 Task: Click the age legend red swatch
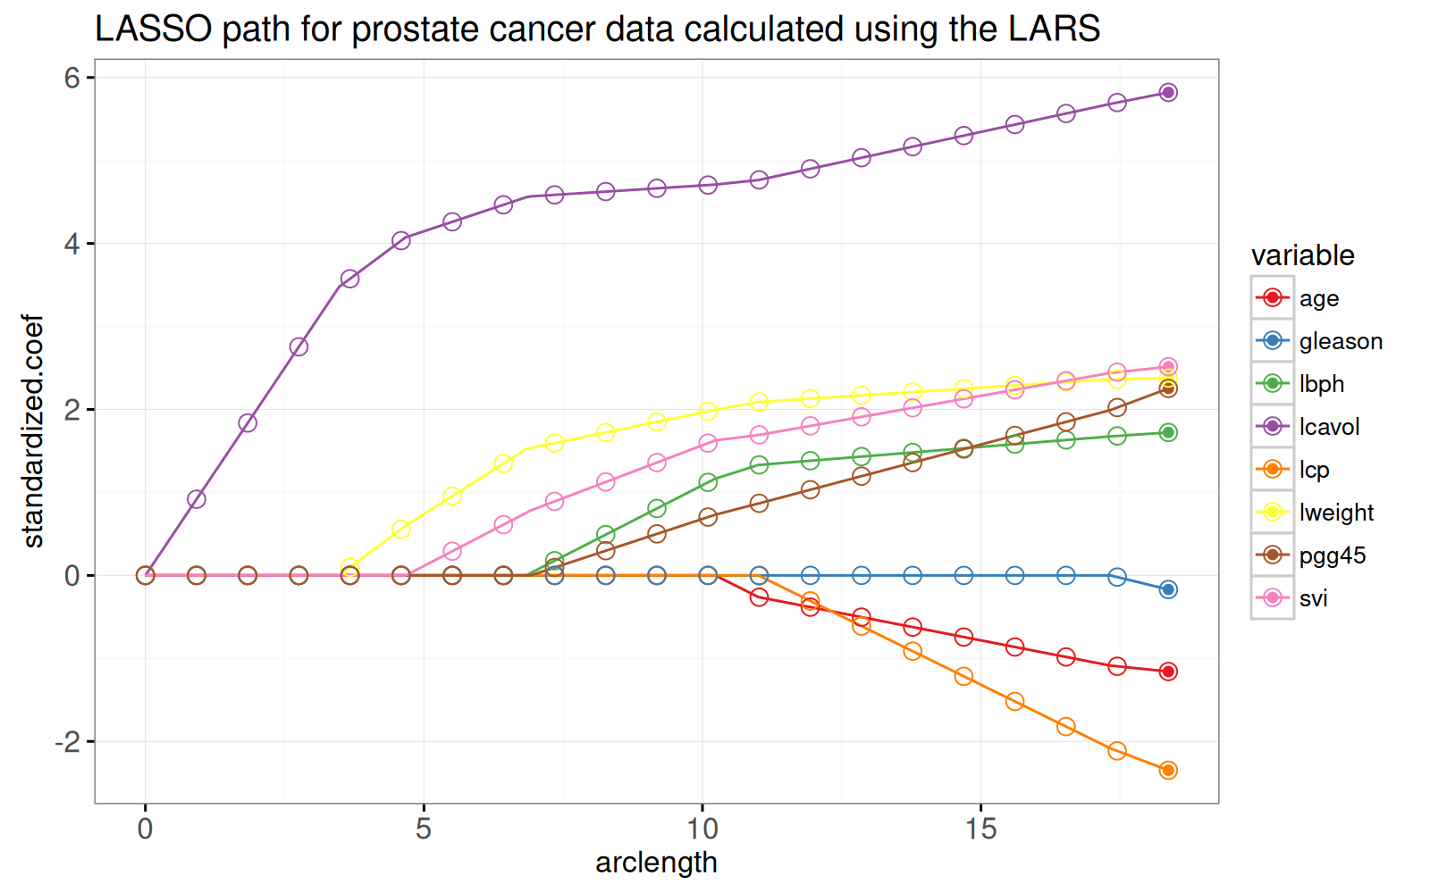click(1273, 297)
